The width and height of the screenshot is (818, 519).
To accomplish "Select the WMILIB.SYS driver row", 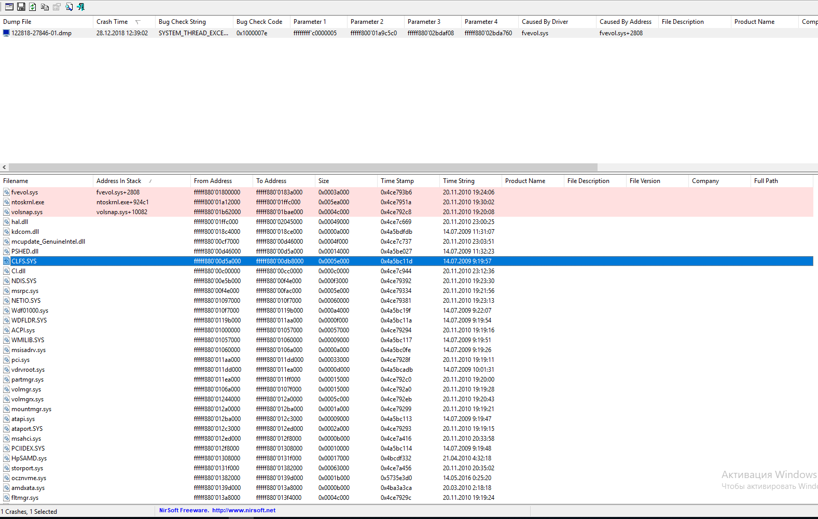I will pos(407,340).
